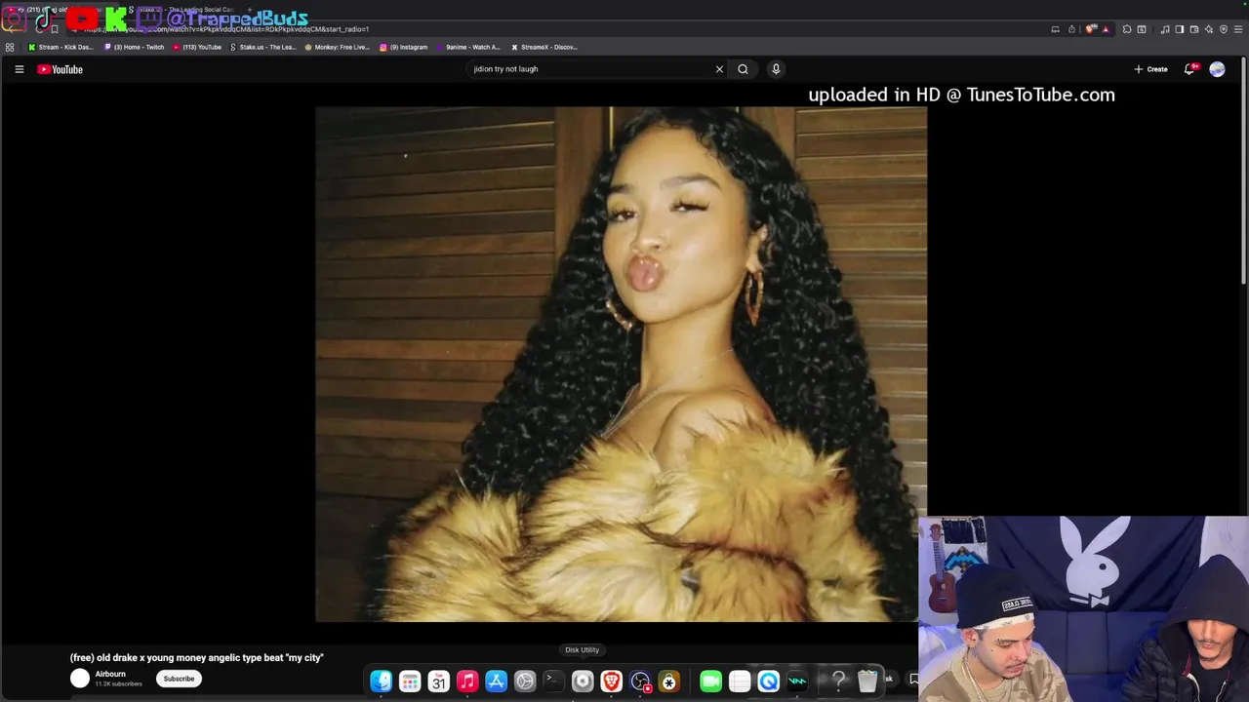
Task: Open Disk Utility in the Dock
Action: [x=583, y=682]
